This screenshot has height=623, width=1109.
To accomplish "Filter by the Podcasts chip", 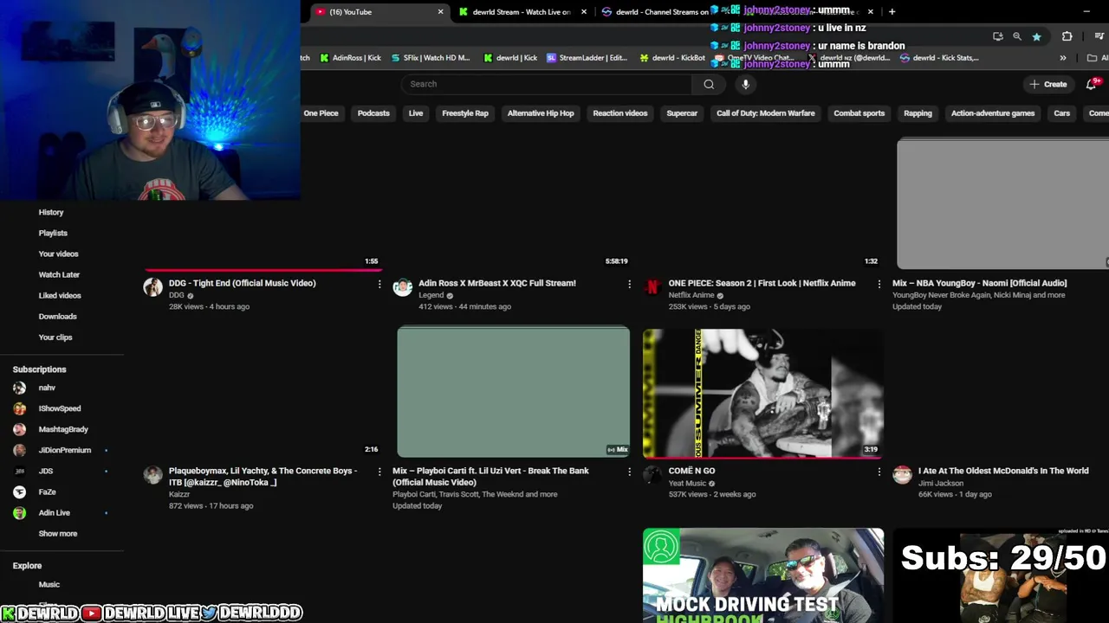I will pos(373,113).
